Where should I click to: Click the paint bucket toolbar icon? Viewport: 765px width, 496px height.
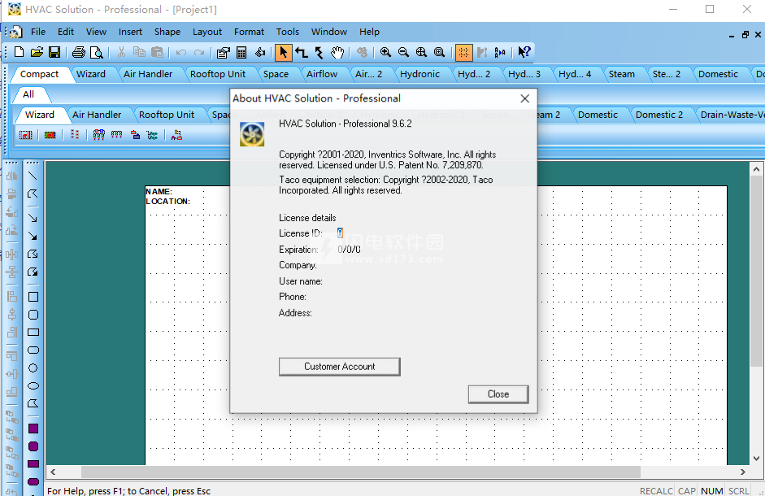[260, 52]
